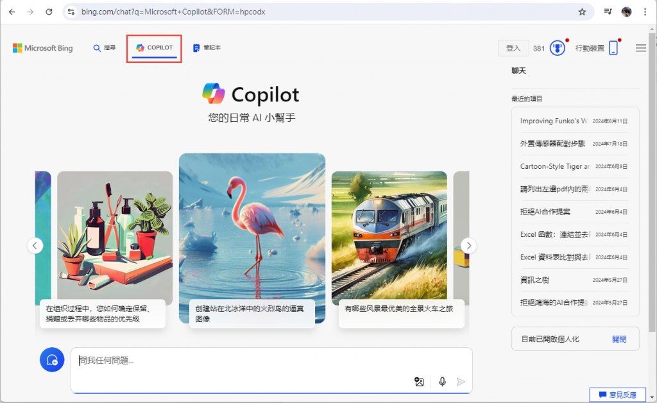Click the mobile phone icon
This screenshot has height=403, width=657.
pyautogui.click(x=613, y=47)
